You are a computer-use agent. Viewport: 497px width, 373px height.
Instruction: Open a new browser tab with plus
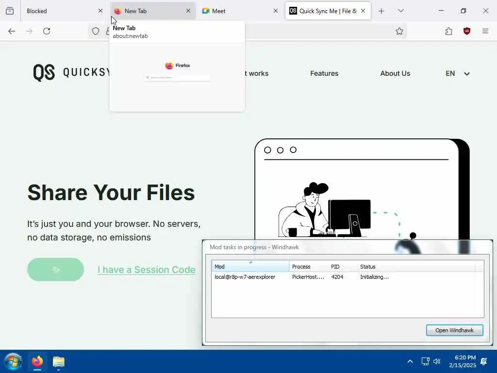(381, 11)
